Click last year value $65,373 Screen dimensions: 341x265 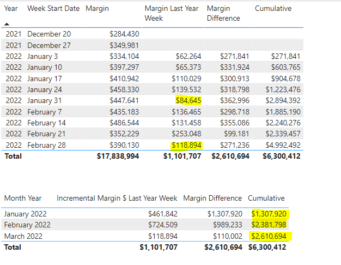pos(188,67)
